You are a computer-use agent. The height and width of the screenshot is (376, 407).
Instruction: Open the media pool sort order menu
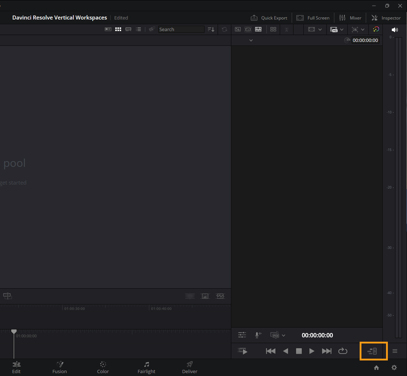tap(211, 29)
